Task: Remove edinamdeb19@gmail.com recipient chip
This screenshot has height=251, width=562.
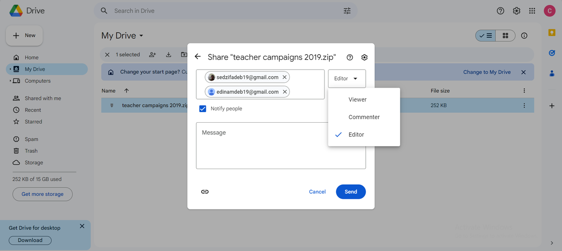Action: tap(285, 92)
